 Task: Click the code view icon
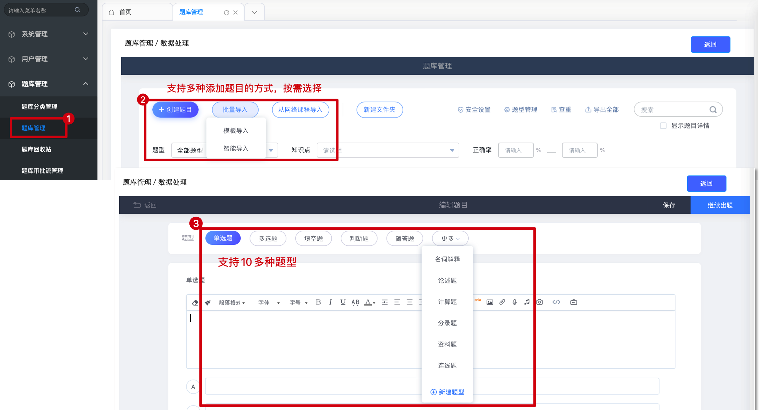pos(556,302)
